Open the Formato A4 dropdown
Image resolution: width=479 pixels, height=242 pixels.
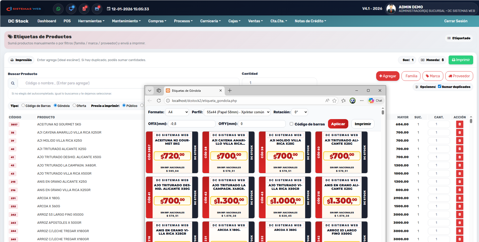[177, 112]
